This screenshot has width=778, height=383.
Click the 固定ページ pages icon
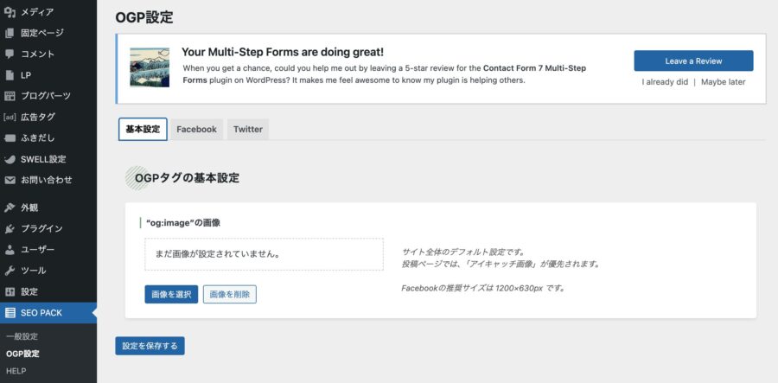tap(10, 33)
